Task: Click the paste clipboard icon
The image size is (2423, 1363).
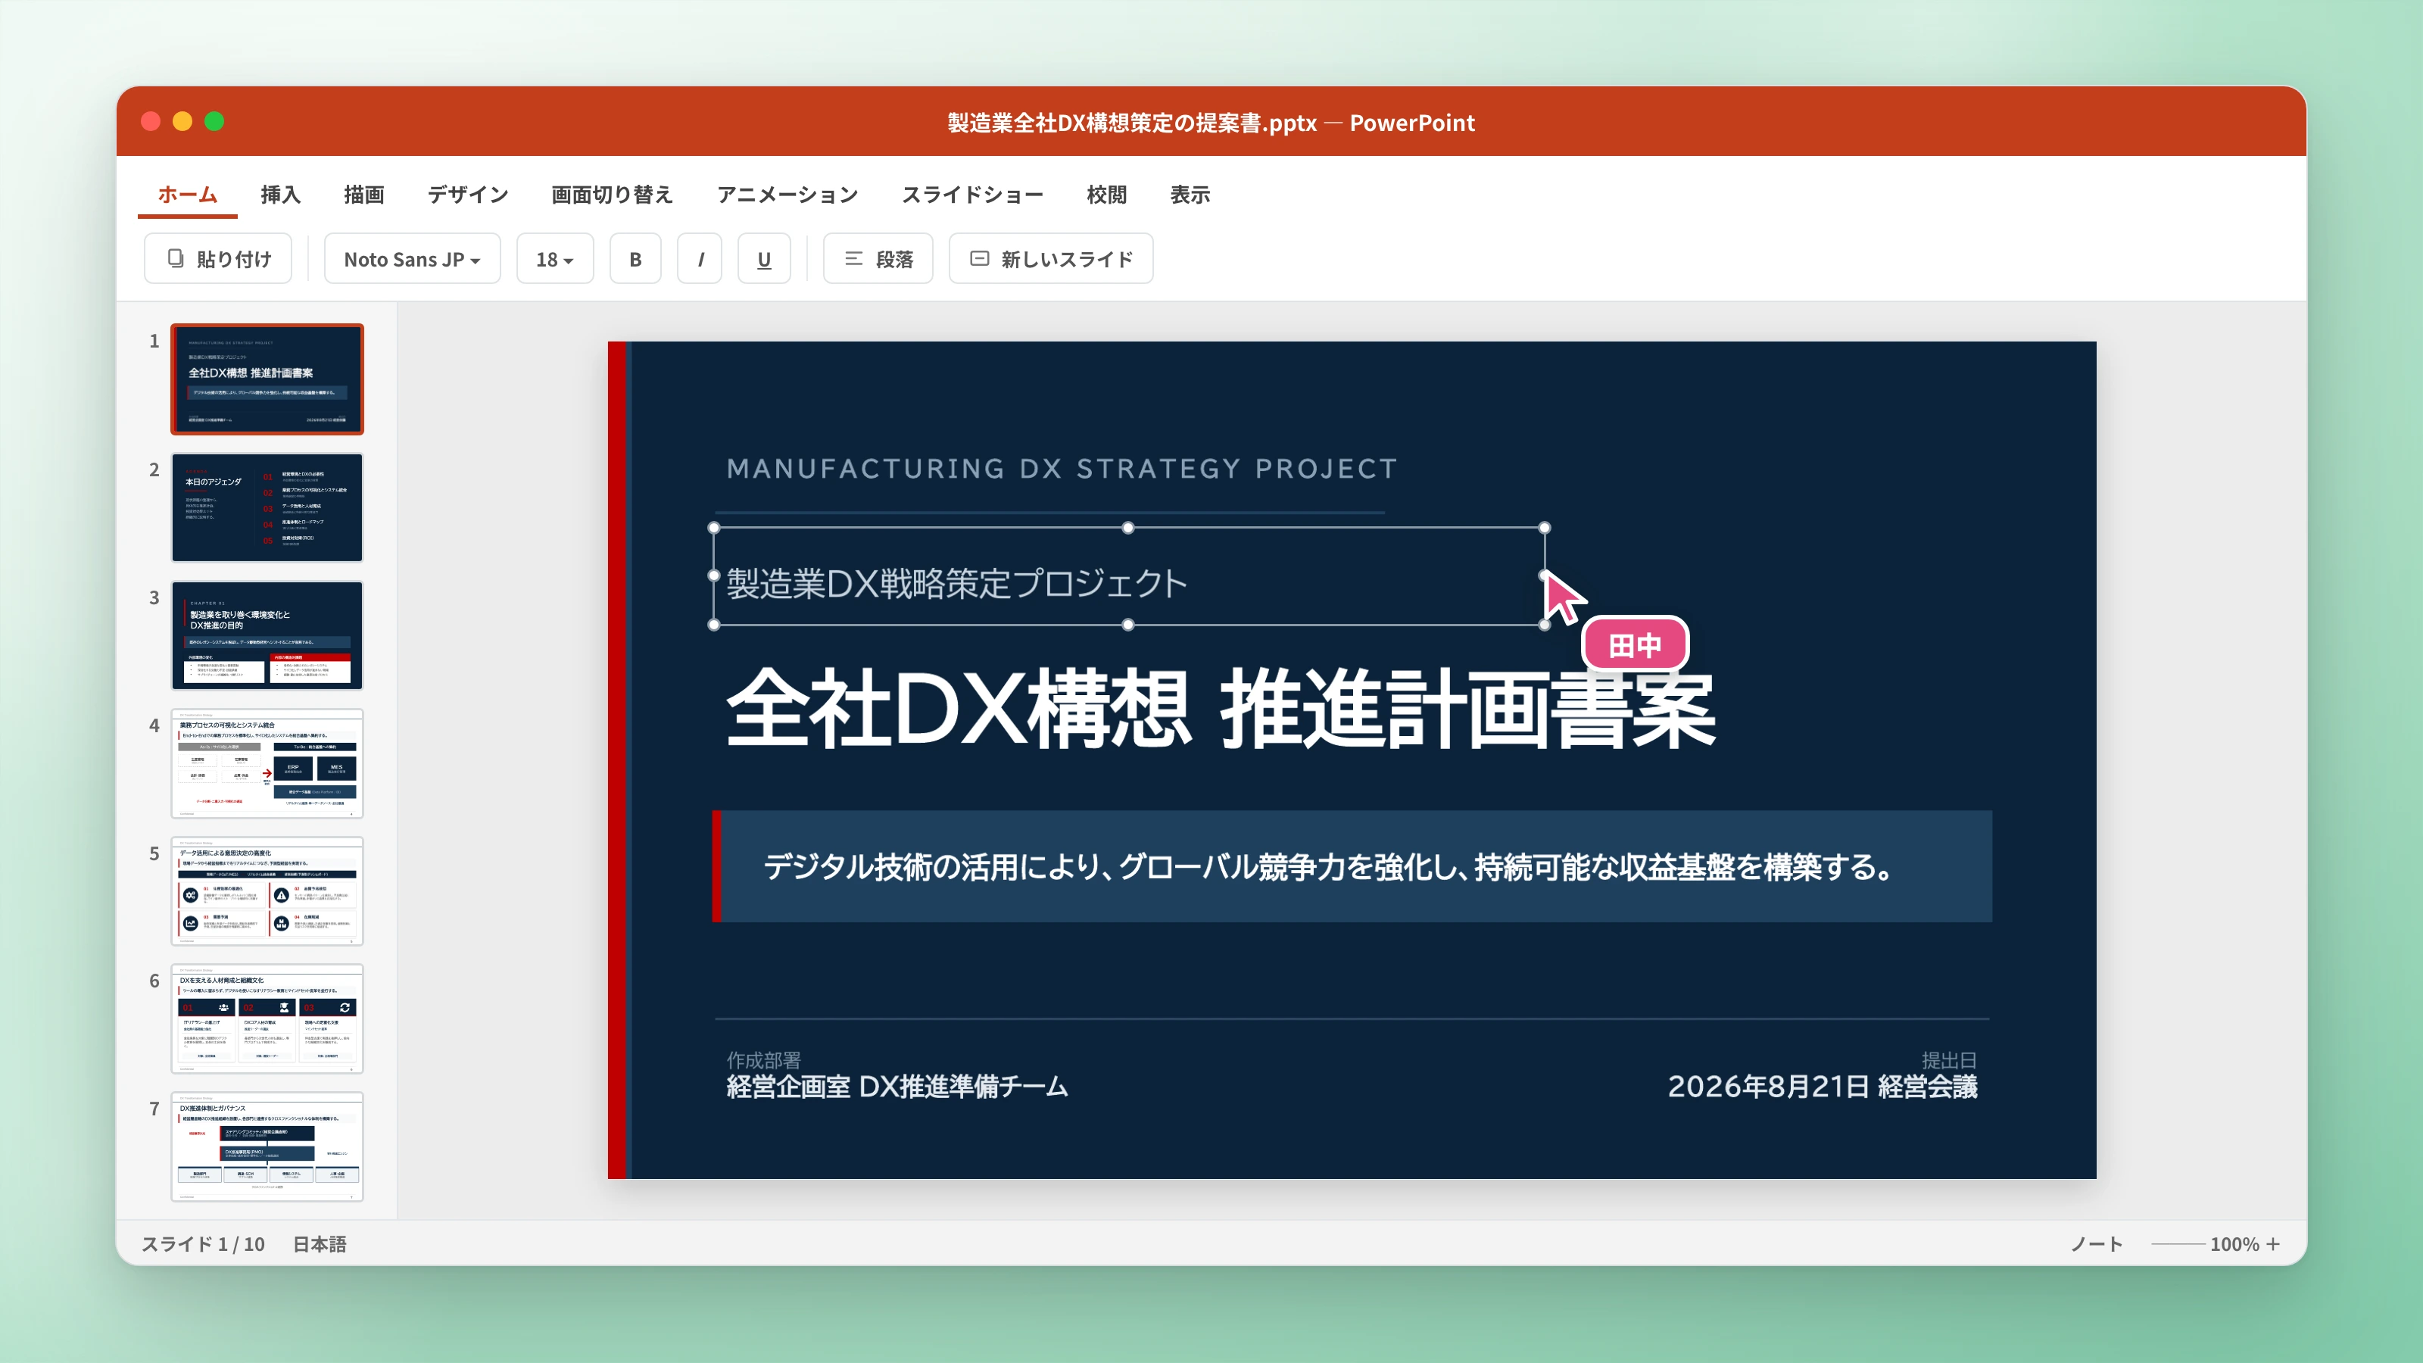Action: [x=176, y=257]
